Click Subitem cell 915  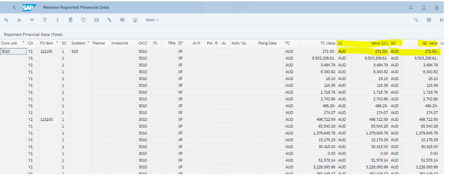click(x=81, y=52)
